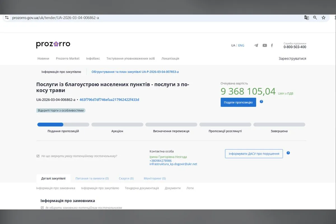The image size is (336, 224).
Task: Open the Новини menu item
Action: (x=43, y=59)
